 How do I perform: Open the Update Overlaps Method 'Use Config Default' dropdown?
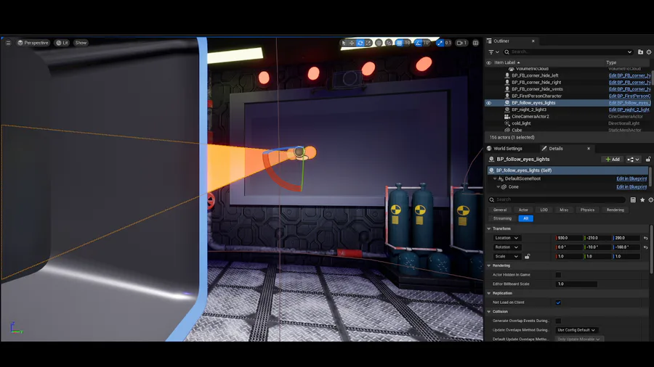coord(576,330)
